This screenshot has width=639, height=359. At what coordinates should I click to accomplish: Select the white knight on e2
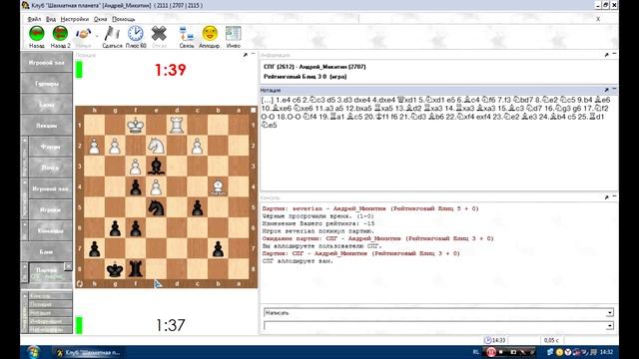[156, 146]
